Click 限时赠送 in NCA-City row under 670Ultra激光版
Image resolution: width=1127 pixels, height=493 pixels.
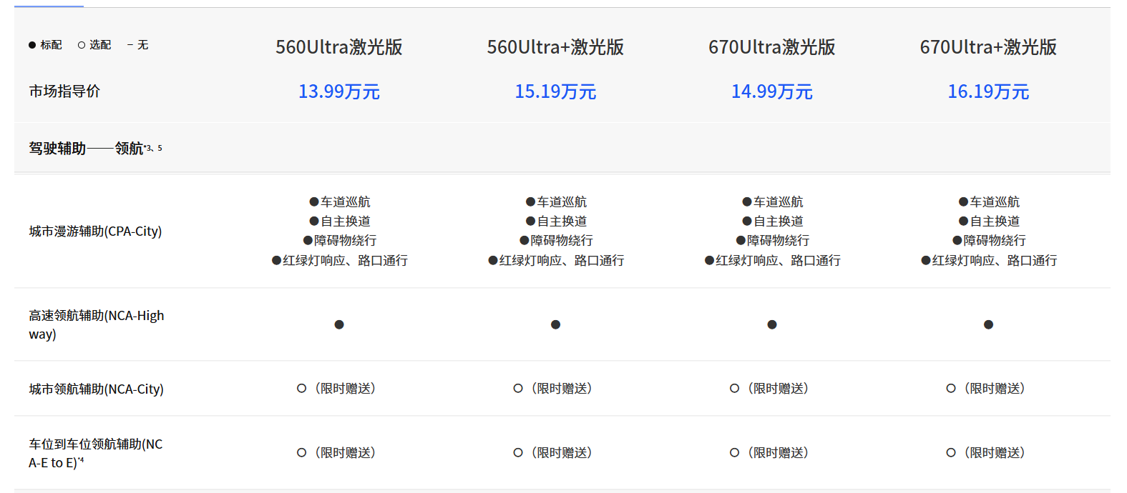[x=778, y=389]
